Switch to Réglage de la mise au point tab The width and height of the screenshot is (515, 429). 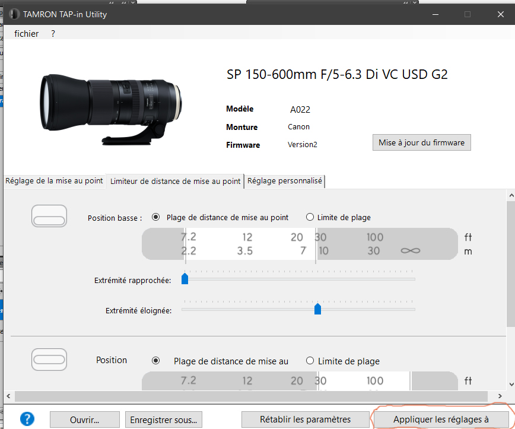(54, 180)
